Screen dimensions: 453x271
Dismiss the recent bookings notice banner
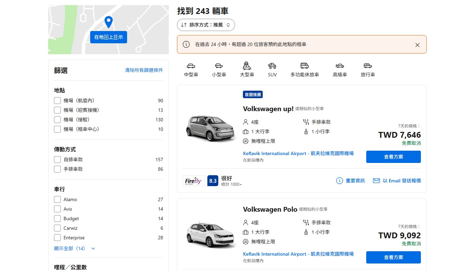[x=417, y=45]
